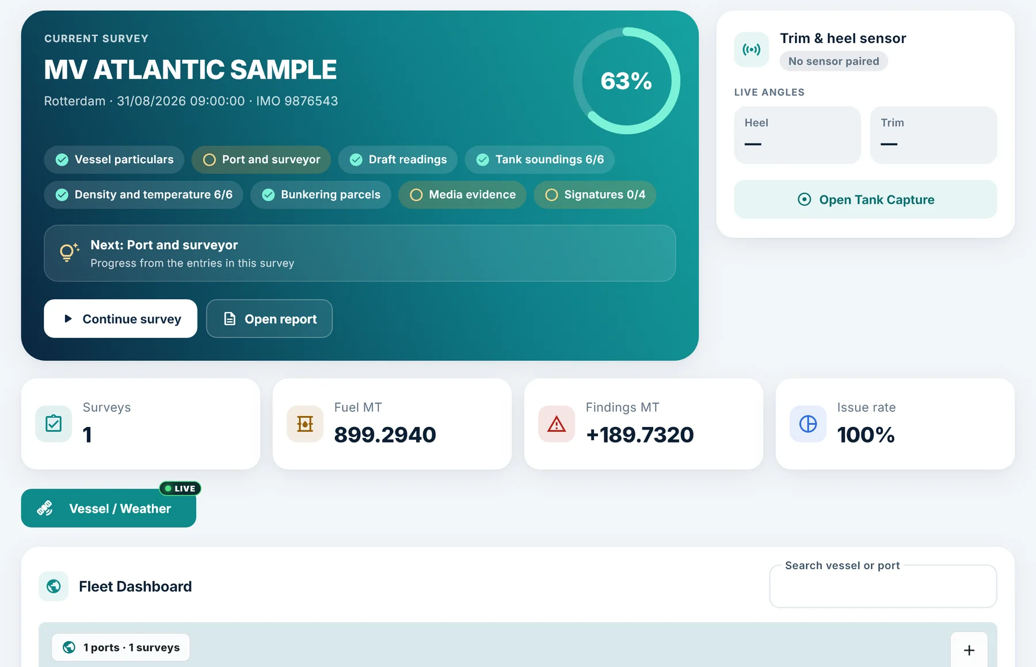Screen dimensions: 1036x667
Task: Click Open Tank Capture button
Action: [866, 199]
